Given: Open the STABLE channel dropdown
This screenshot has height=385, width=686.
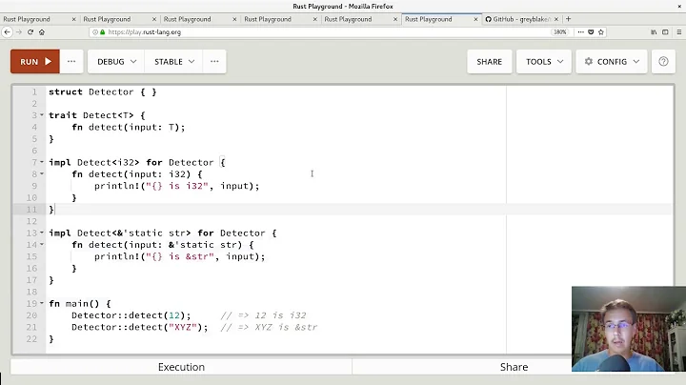Looking at the screenshot, I should click(x=173, y=62).
